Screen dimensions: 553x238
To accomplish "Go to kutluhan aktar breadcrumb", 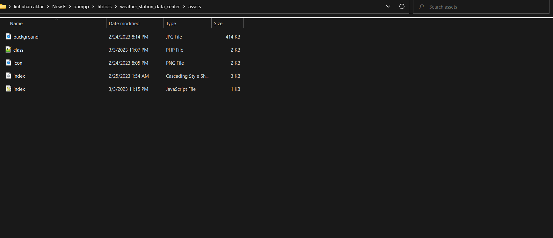I will tap(29, 7).
